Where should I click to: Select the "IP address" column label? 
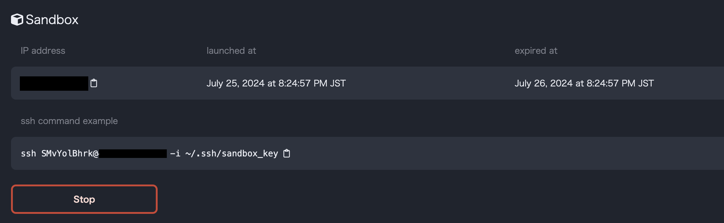[43, 50]
